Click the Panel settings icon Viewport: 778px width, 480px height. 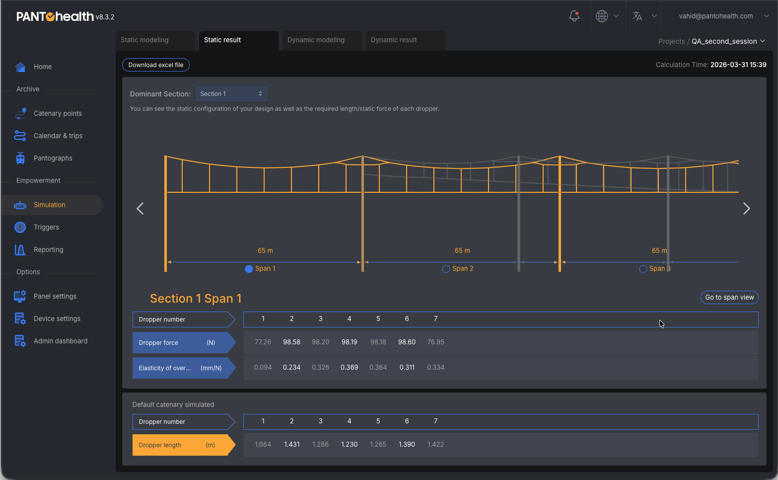[20, 296]
